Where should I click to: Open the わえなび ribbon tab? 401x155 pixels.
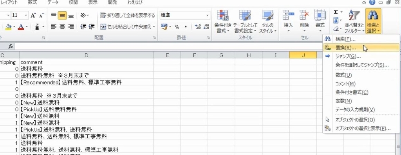pos(135,3)
